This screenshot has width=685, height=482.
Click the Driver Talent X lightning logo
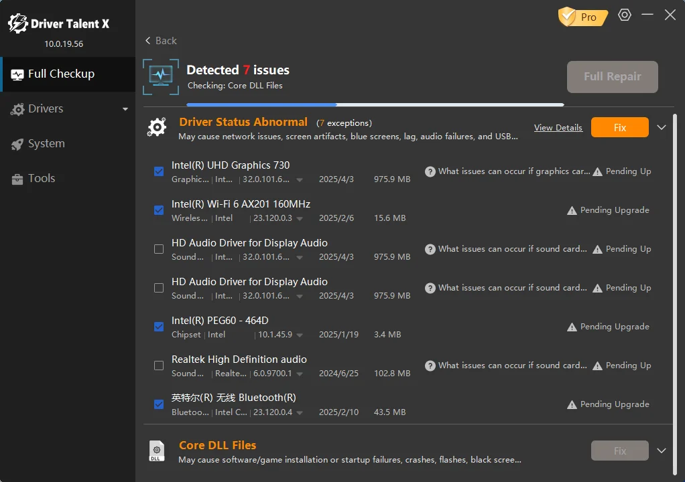pos(18,23)
